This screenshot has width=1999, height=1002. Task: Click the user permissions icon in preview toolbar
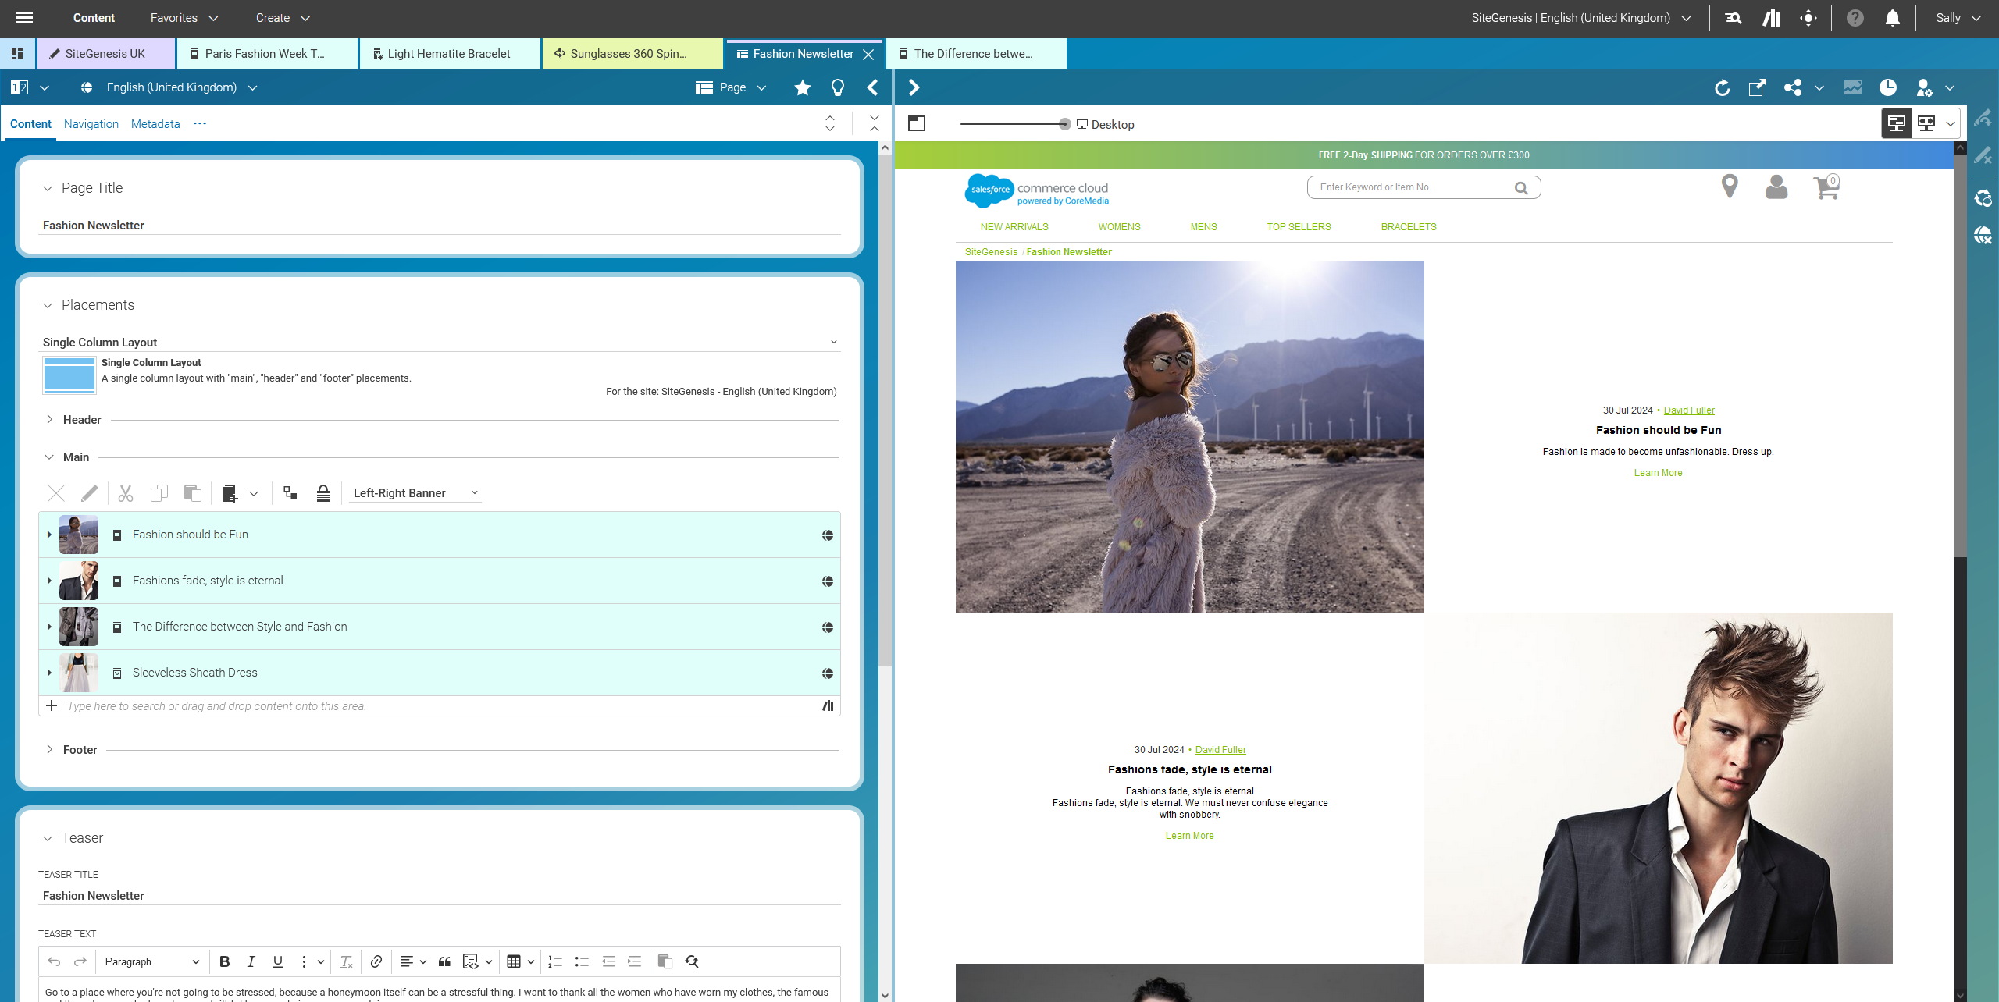(x=1925, y=87)
